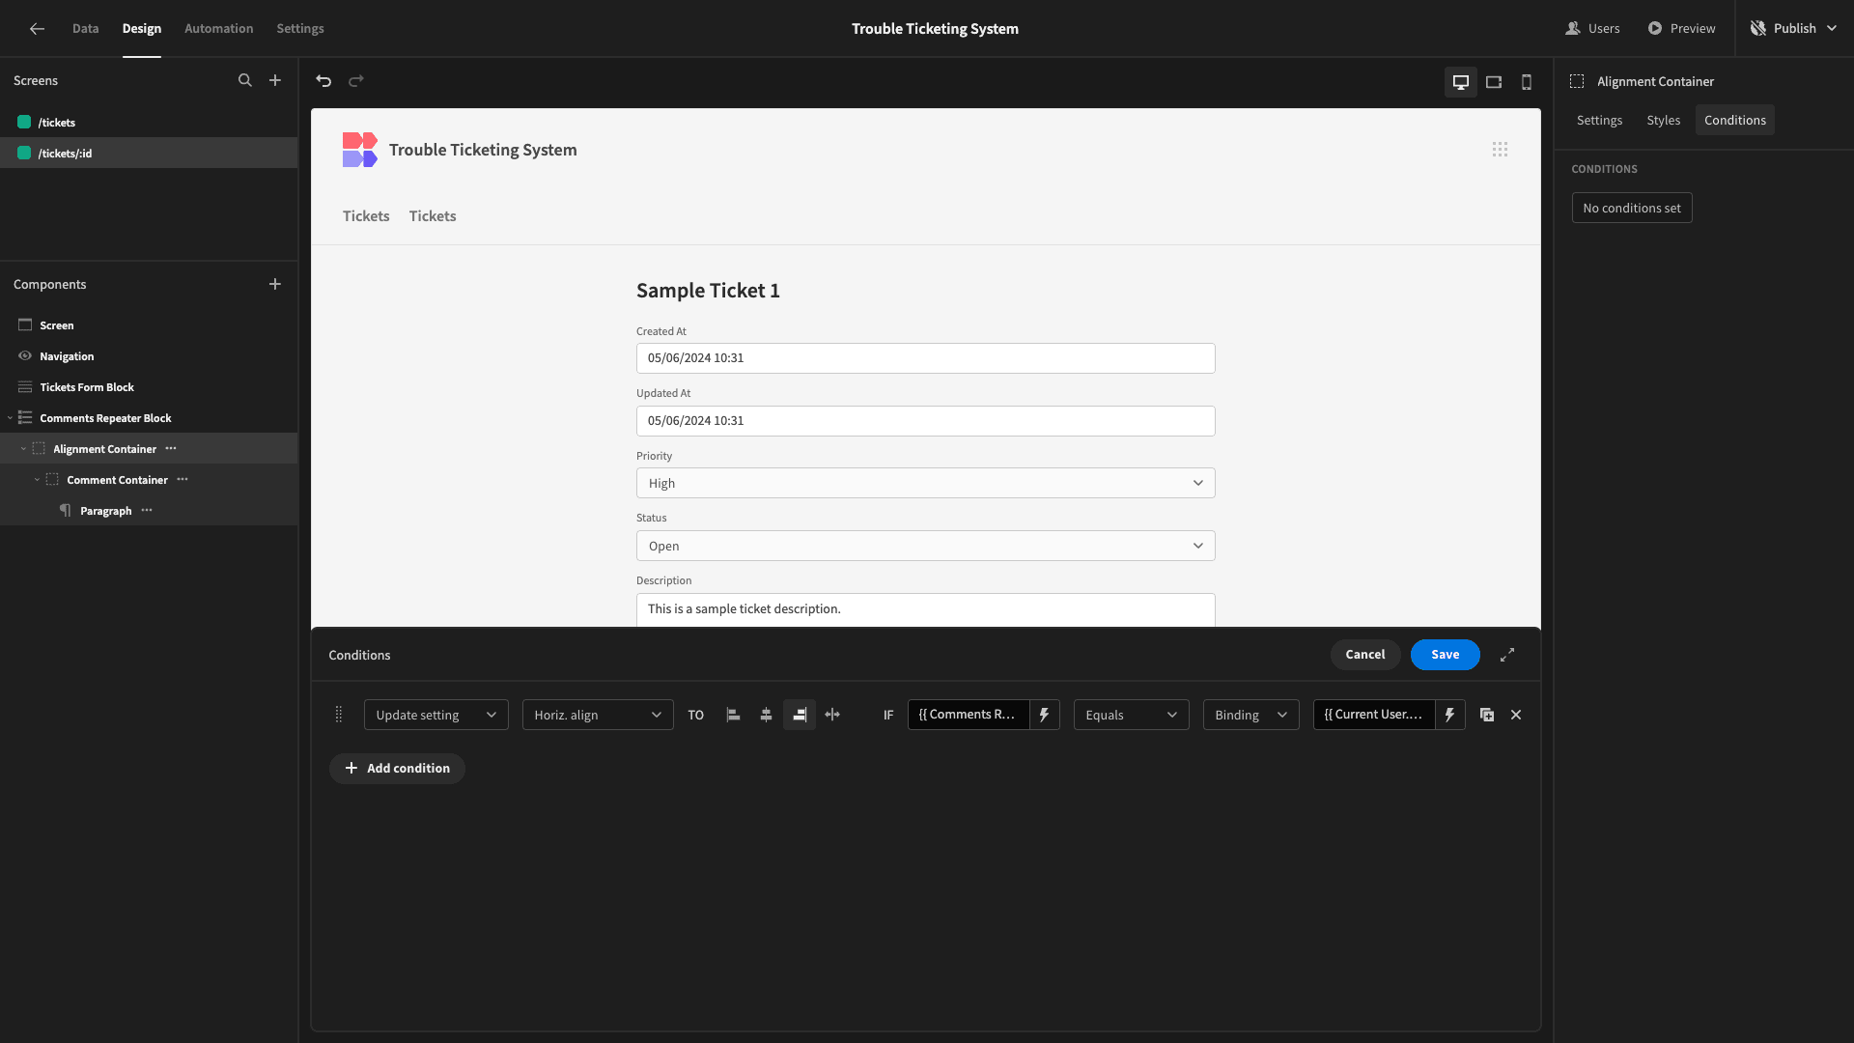Open the Preview button
The height and width of the screenshot is (1043, 1854).
(x=1681, y=29)
